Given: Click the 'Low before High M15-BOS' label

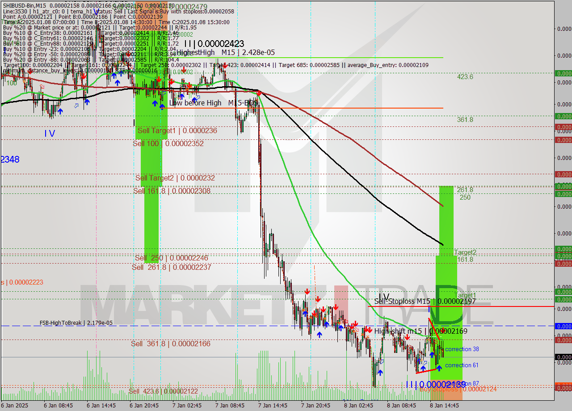Looking at the screenshot, I should point(214,103).
